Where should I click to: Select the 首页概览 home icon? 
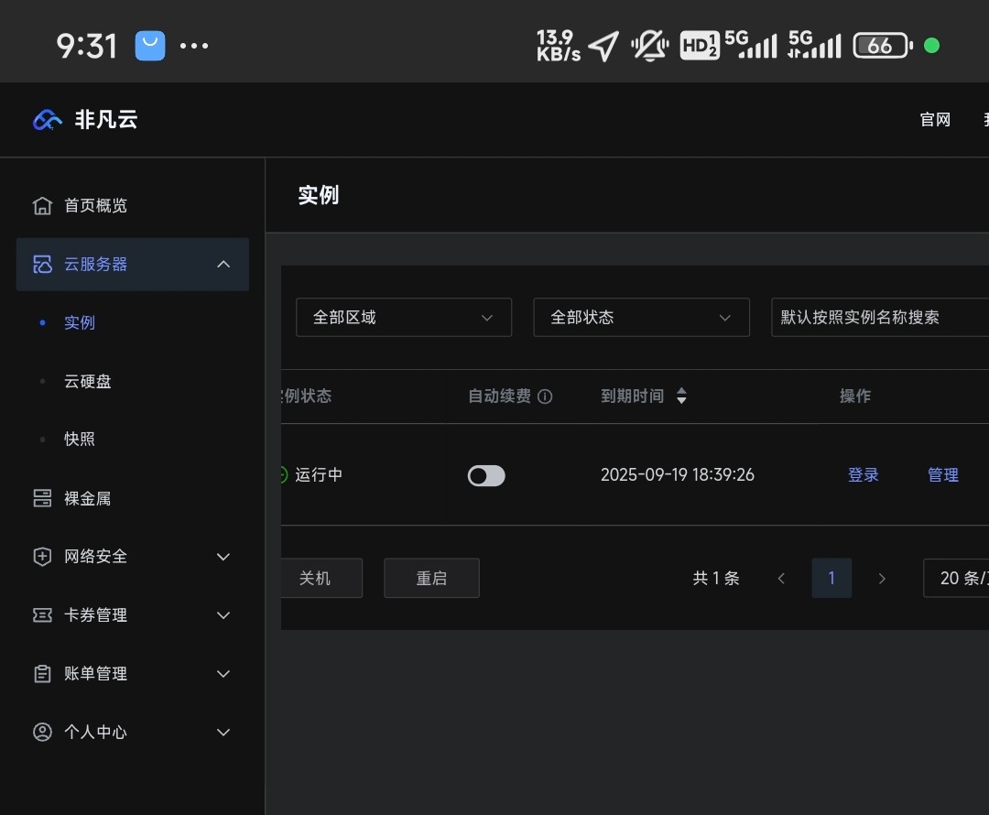[42, 205]
